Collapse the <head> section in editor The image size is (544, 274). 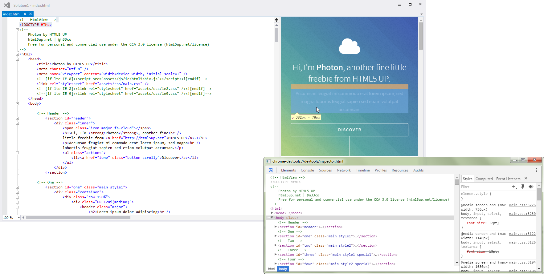[17, 59]
